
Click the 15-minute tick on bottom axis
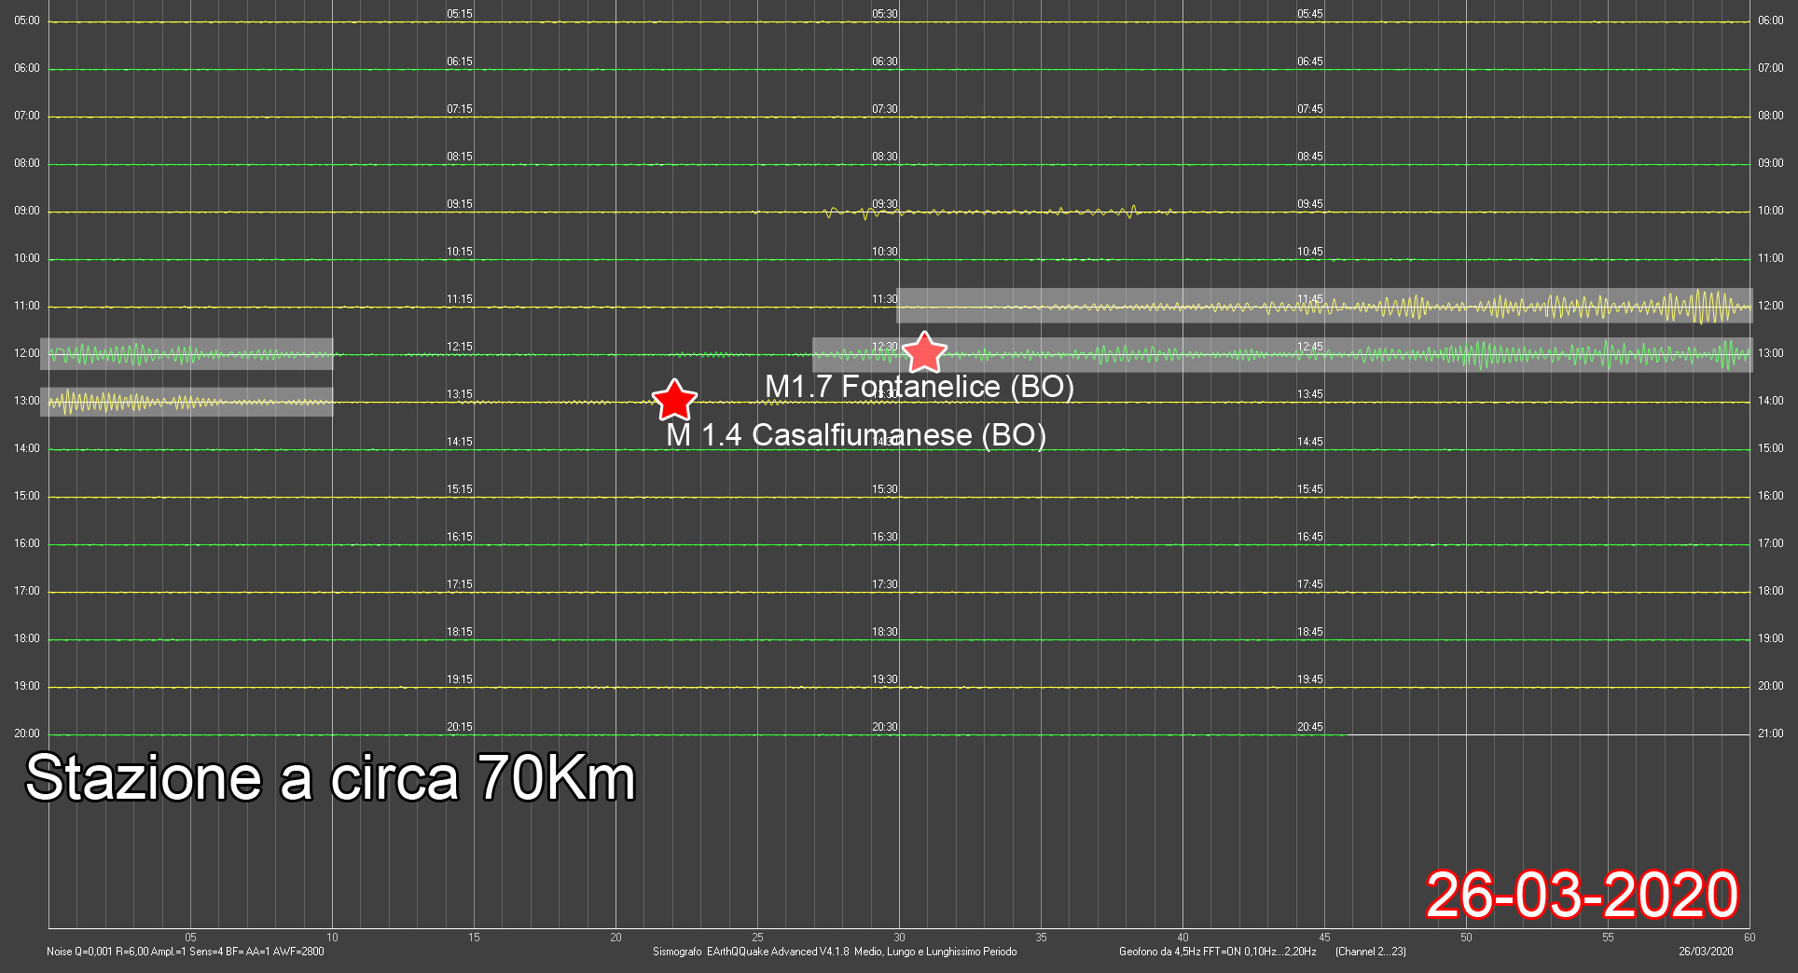click(474, 938)
